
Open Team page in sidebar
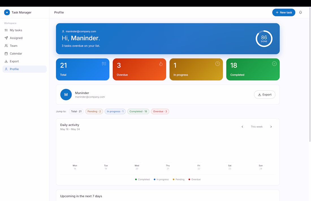[x=25, y=46]
